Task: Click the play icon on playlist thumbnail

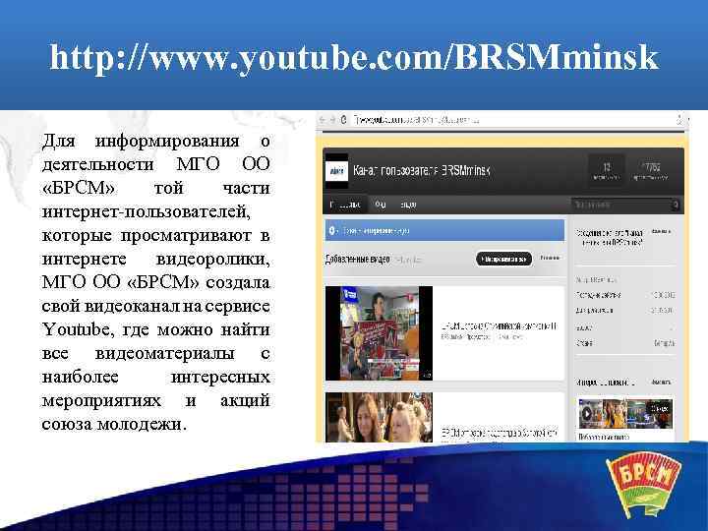Action: (x=586, y=413)
